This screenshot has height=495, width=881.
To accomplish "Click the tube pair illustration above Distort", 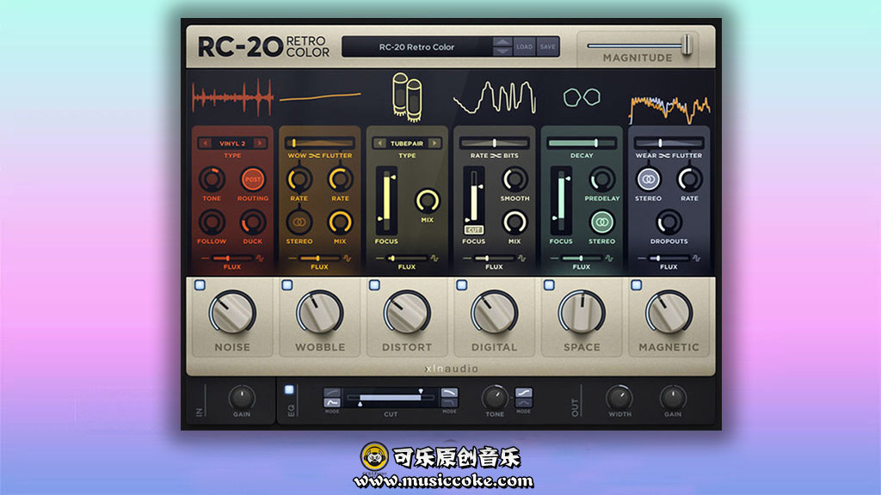I will click(x=407, y=96).
